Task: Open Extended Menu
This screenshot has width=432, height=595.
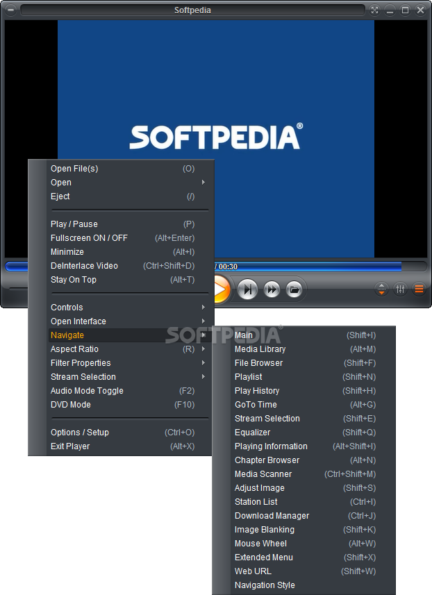Action: point(313,558)
